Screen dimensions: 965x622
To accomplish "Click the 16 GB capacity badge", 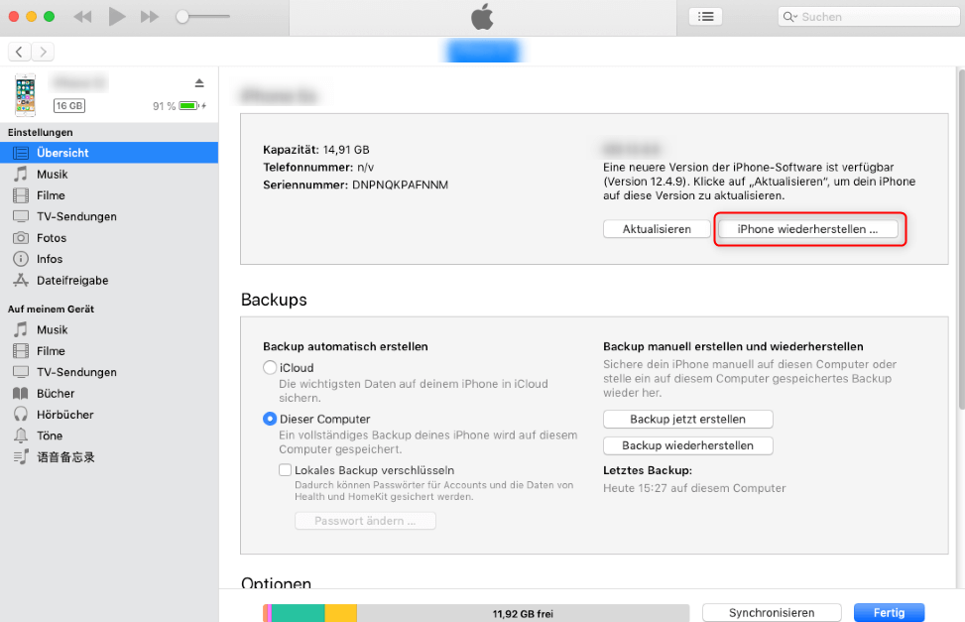I will click(x=69, y=106).
